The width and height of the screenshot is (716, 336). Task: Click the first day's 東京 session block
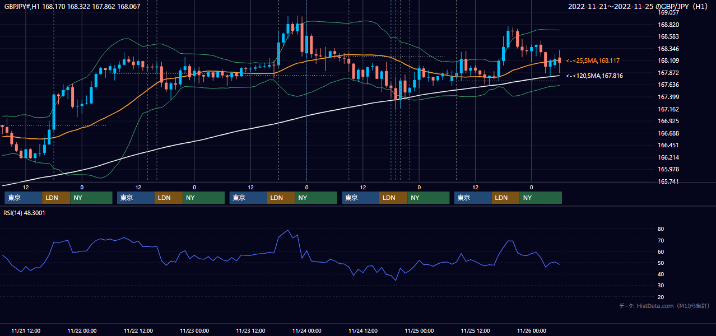coord(24,198)
